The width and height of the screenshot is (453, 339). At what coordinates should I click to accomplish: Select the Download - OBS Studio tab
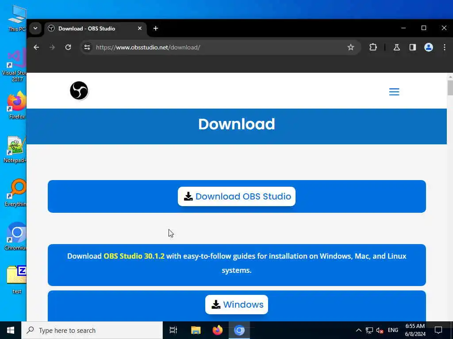point(96,28)
